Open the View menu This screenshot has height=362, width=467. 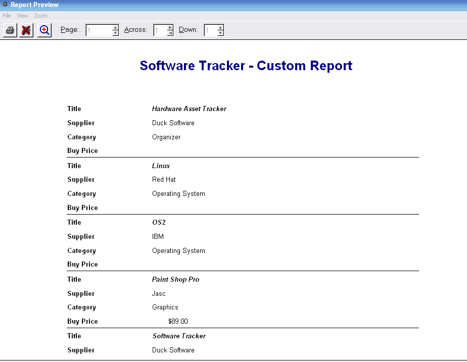pos(22,16)
